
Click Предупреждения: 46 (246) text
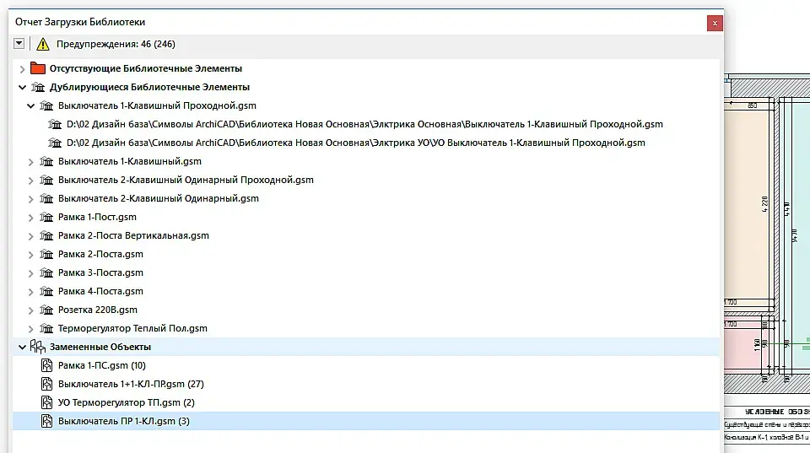click(116, 44)
